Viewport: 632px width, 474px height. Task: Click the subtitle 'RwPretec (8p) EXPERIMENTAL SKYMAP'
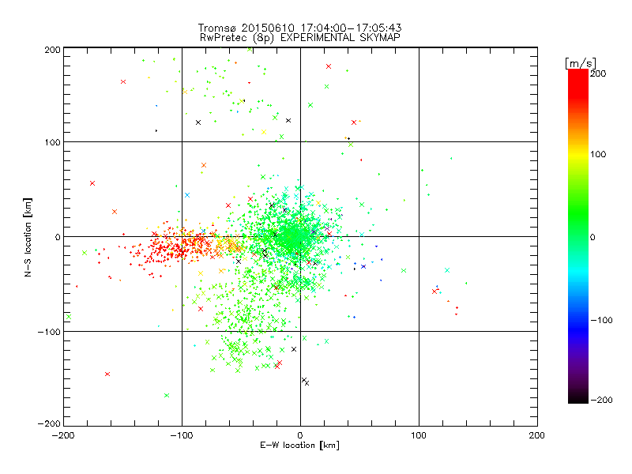pos(300,38)
